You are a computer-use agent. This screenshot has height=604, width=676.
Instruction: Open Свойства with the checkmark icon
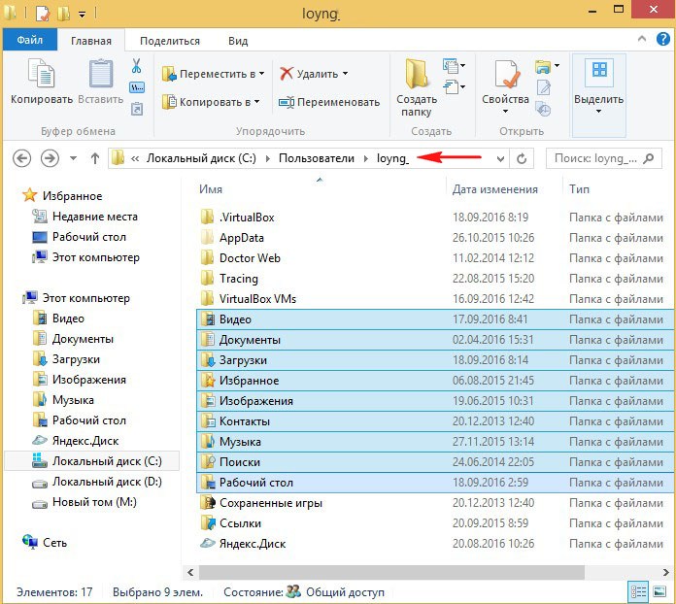pyautogui.click(x=506, y=76)
